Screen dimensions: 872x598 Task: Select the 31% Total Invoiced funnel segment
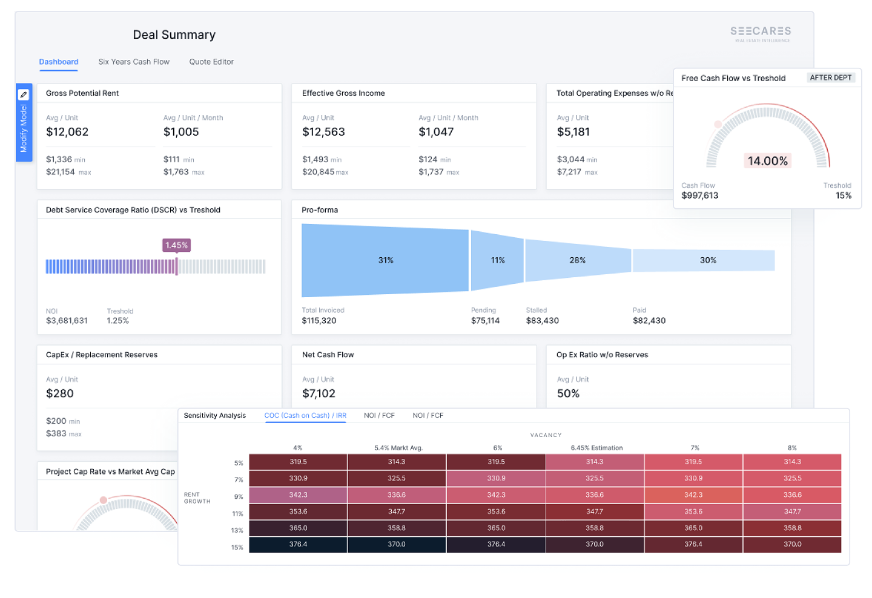[x=385, y=260]
